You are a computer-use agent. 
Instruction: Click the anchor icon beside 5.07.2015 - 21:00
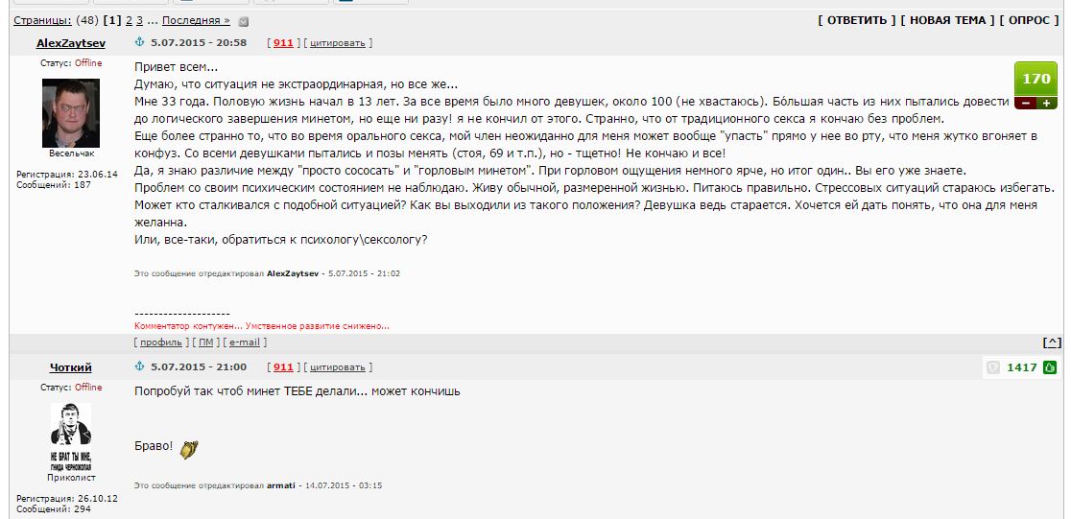pyautogui.click(x=140, y=366)
